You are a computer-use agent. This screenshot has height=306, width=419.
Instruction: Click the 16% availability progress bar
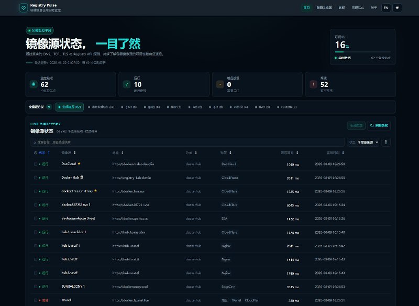(x=362, y=52)
